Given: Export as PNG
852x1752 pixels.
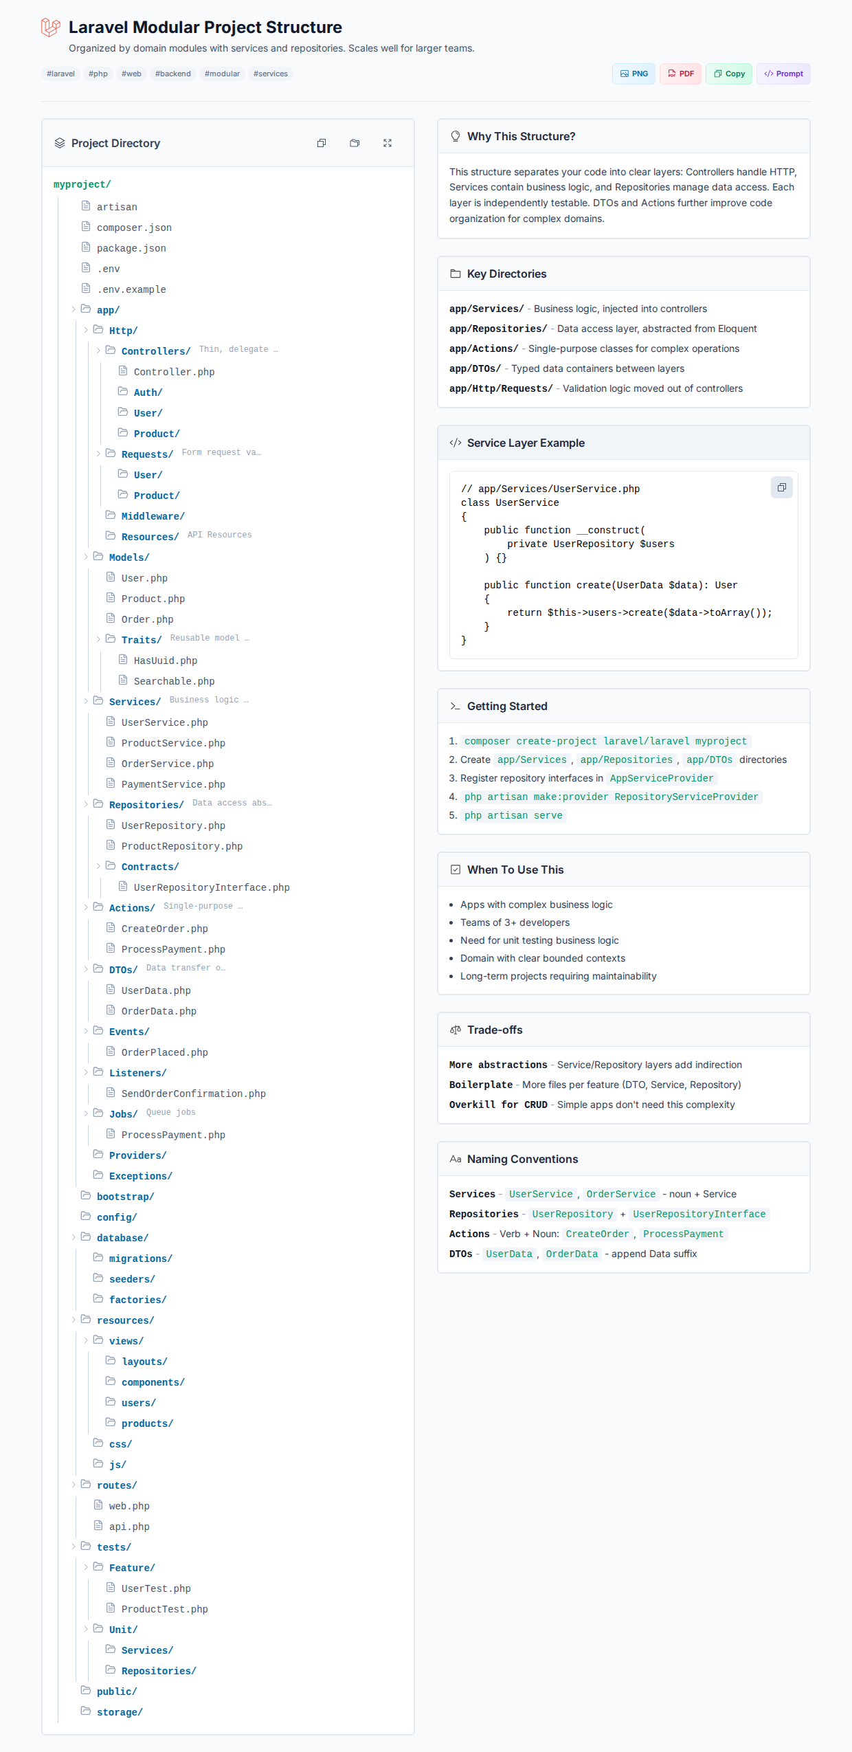Looking at the screenshot, I should 634,74.
